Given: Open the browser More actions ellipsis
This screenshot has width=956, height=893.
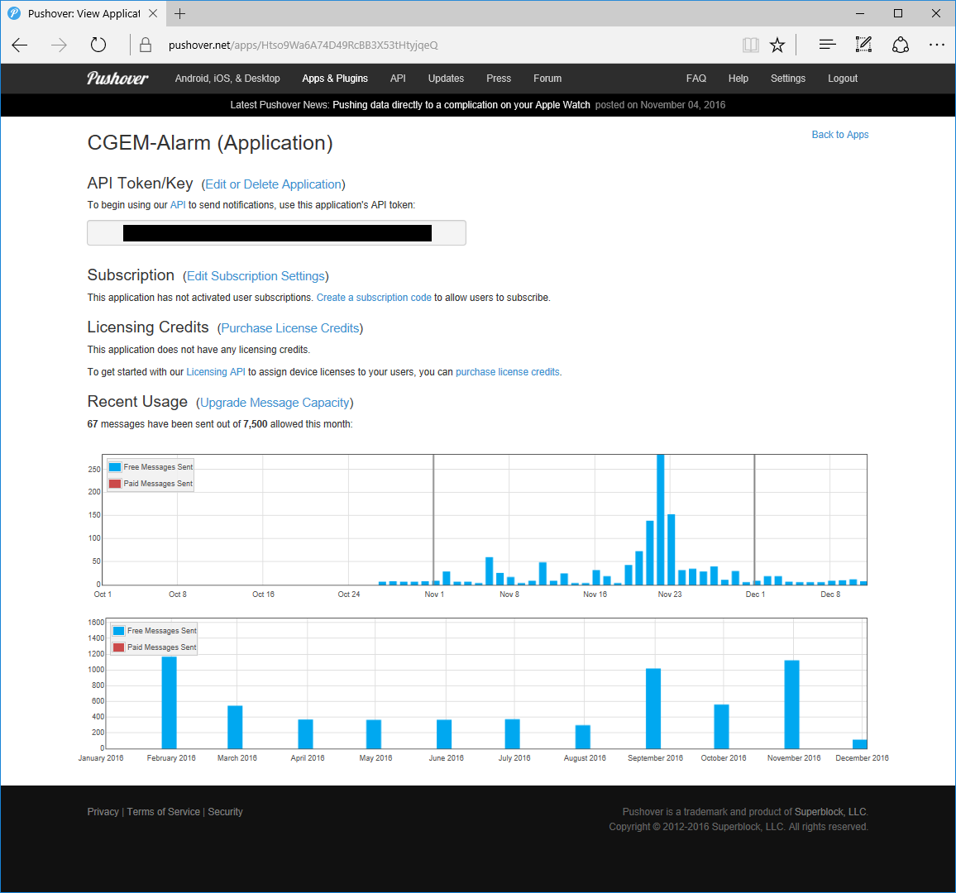Looking at the screenshot, I should pyautogui.click(x=936, y=45).
